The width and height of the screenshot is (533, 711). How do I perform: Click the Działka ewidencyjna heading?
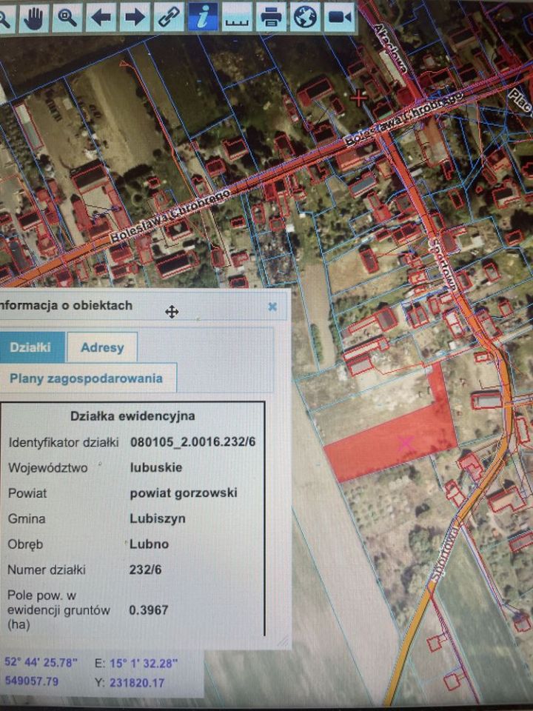pyautogui.click(x=133, y=415)
